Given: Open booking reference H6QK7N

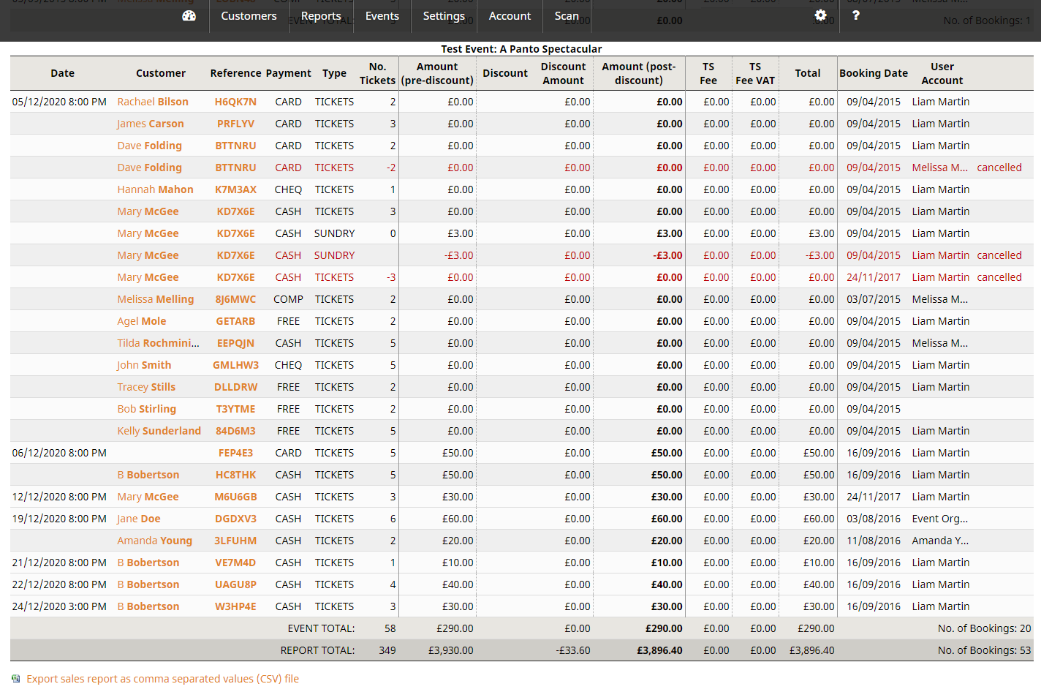Looking at the screenshot, I should click(235, 102).
